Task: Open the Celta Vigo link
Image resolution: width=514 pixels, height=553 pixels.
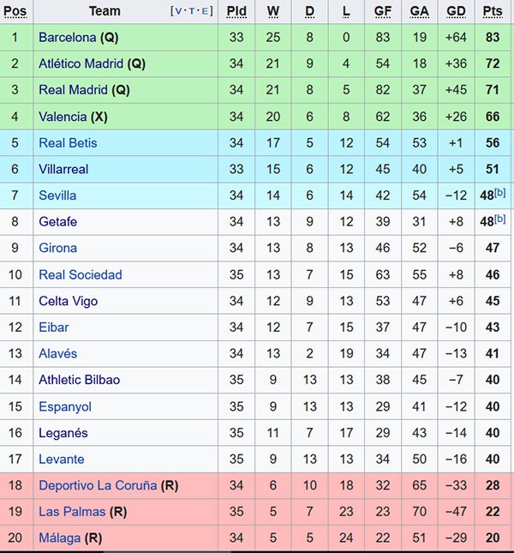Action: coord(69,301)
